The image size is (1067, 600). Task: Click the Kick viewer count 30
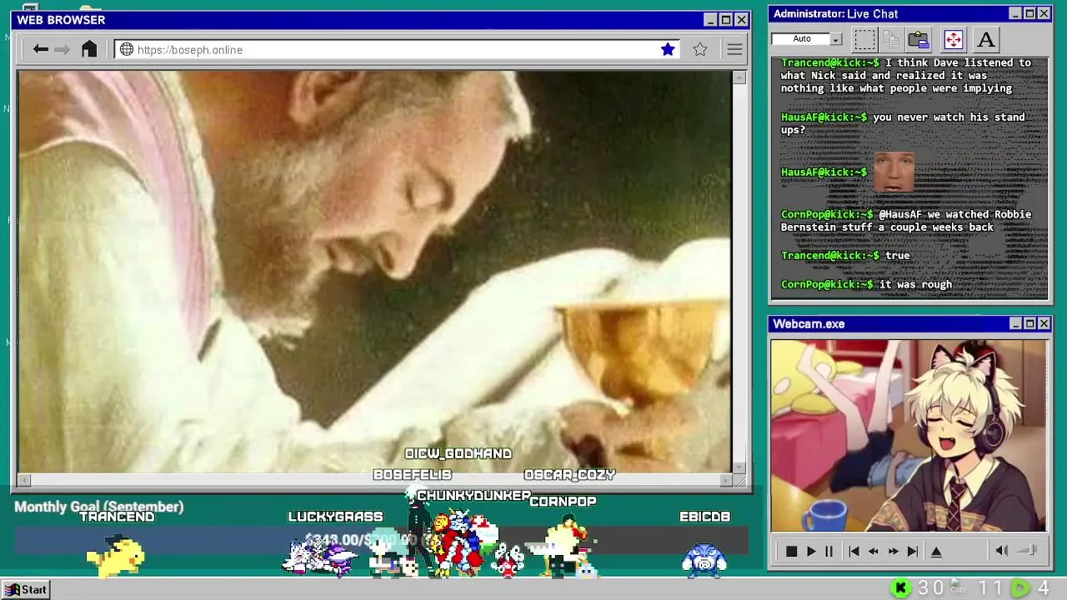click(930, 588)
